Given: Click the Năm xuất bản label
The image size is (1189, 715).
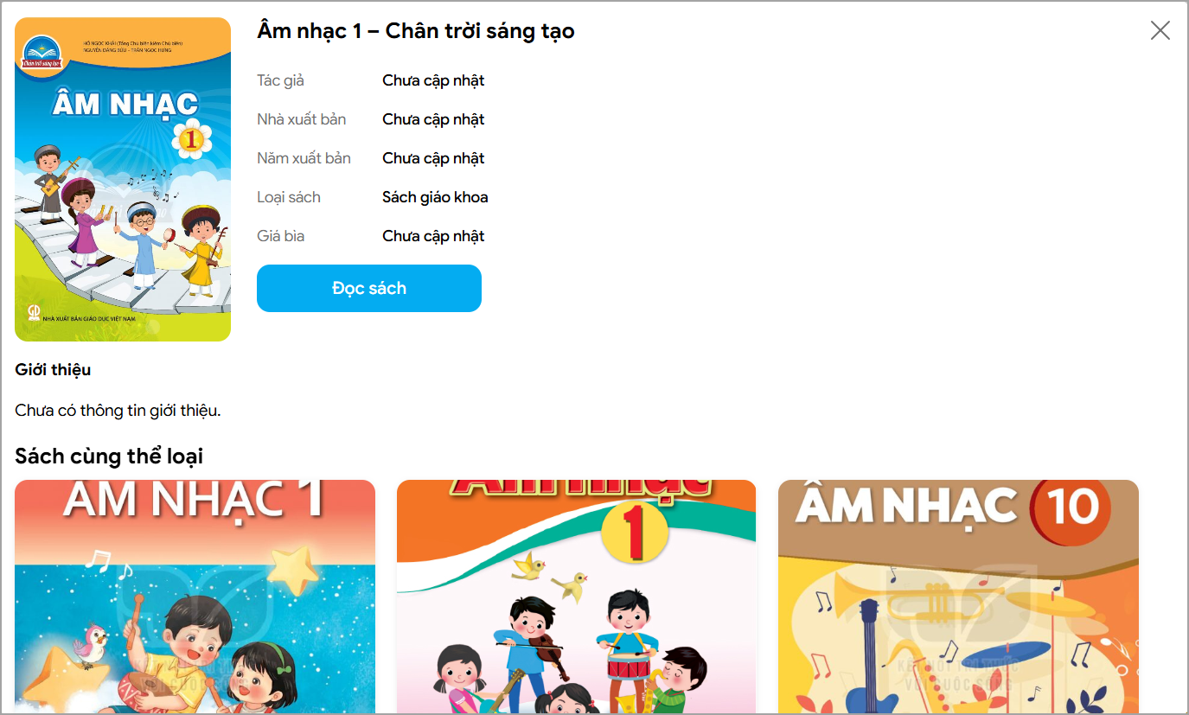Looking at the screenshot, I should click(304, 158).
